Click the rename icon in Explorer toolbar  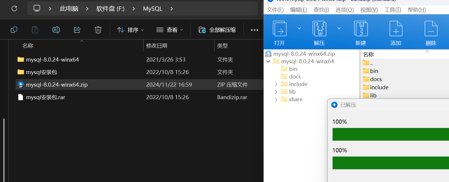(56, 30)
